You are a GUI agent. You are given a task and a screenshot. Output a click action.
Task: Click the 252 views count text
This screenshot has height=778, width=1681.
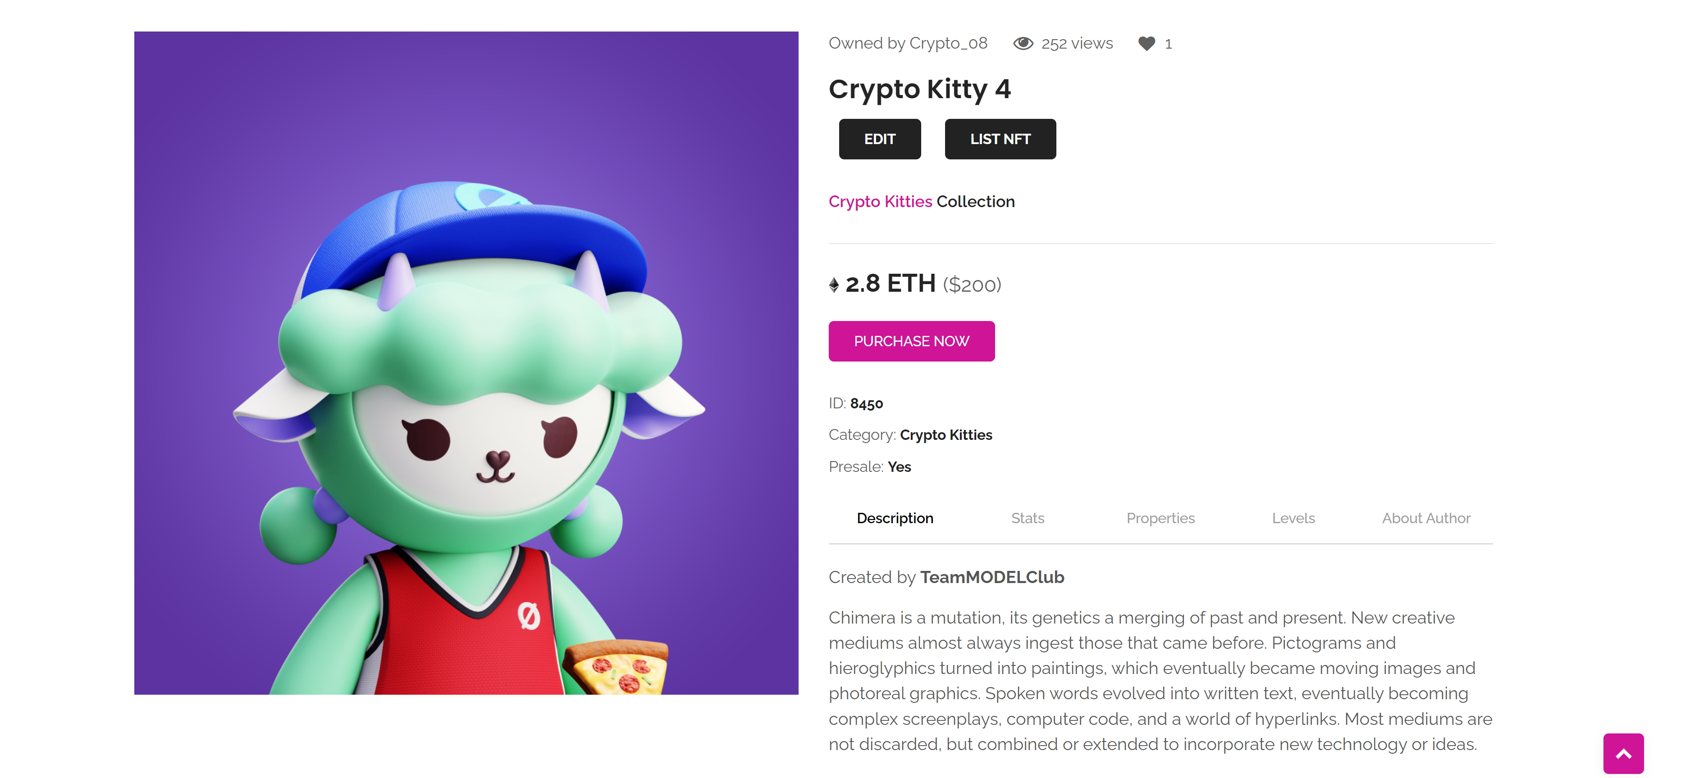click(1077, 44)
